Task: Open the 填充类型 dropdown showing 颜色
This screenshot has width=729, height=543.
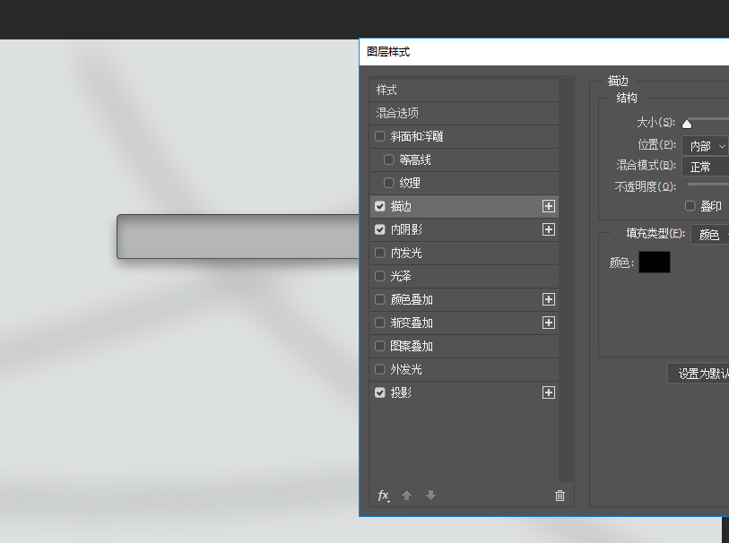Action: pos(708,234)
